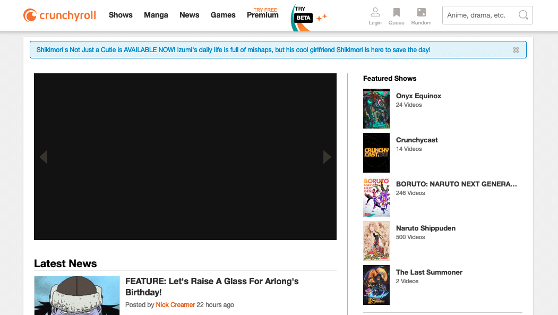Viewport: 558px width, 315px height.
Task: Open the Arlong article thumbnail image
Action: [77, 295]
